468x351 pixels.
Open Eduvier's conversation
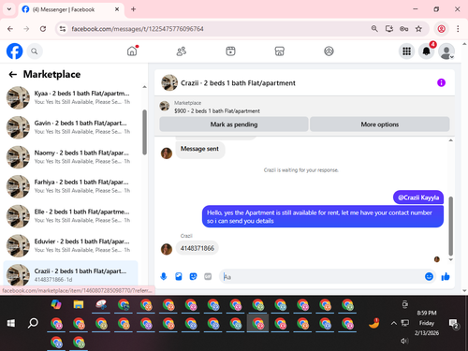click(70, 245)
